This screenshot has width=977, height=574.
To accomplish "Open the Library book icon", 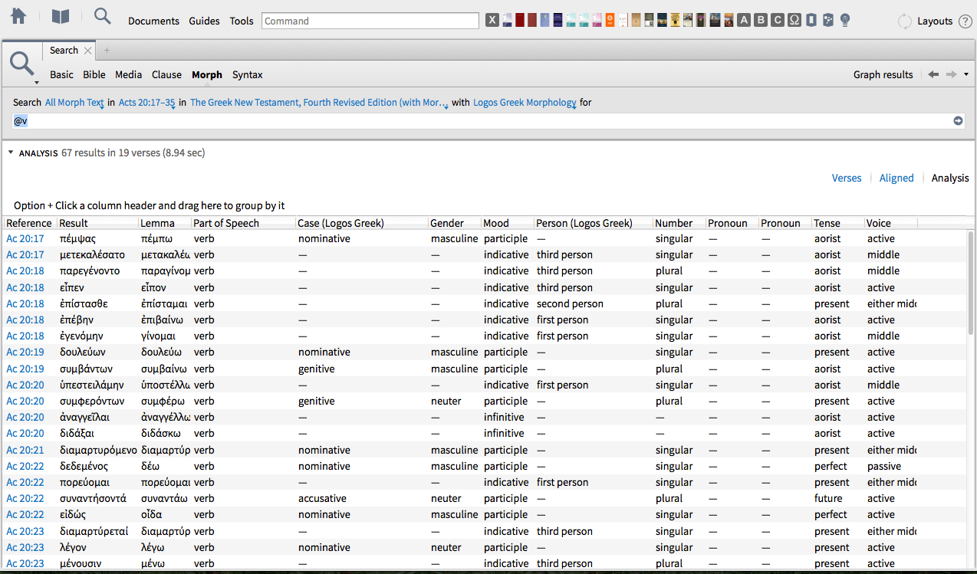I will [59, 15].
